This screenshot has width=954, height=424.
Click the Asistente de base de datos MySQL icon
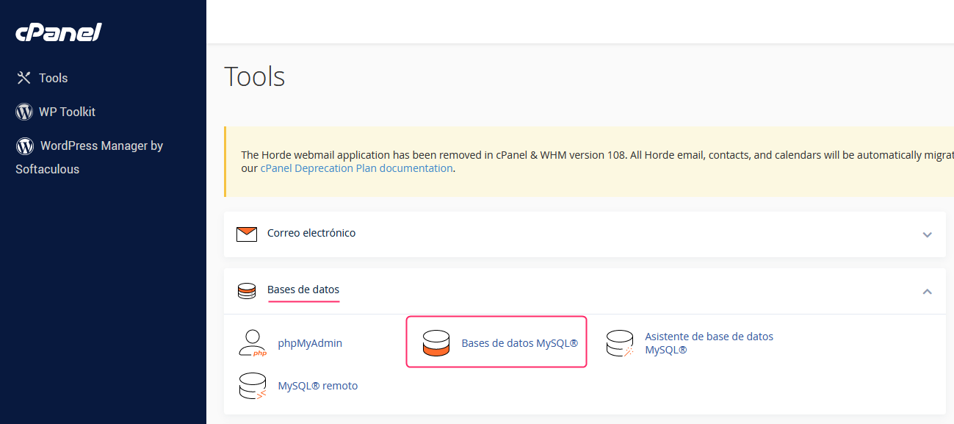619,343
